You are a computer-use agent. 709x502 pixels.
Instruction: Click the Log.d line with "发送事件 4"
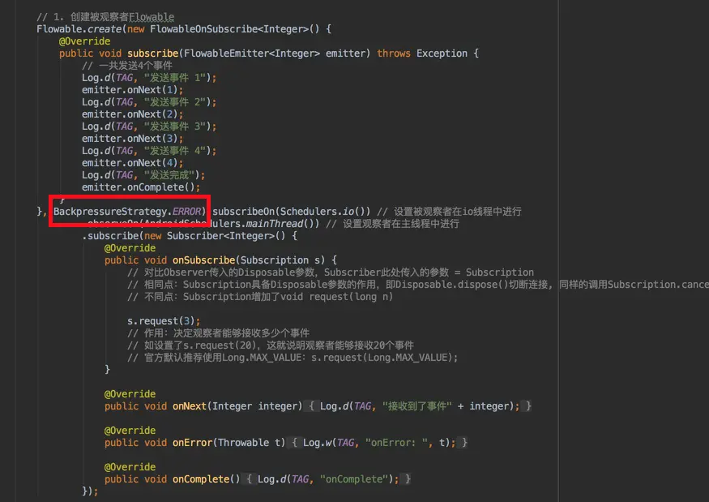coord(149,151)
